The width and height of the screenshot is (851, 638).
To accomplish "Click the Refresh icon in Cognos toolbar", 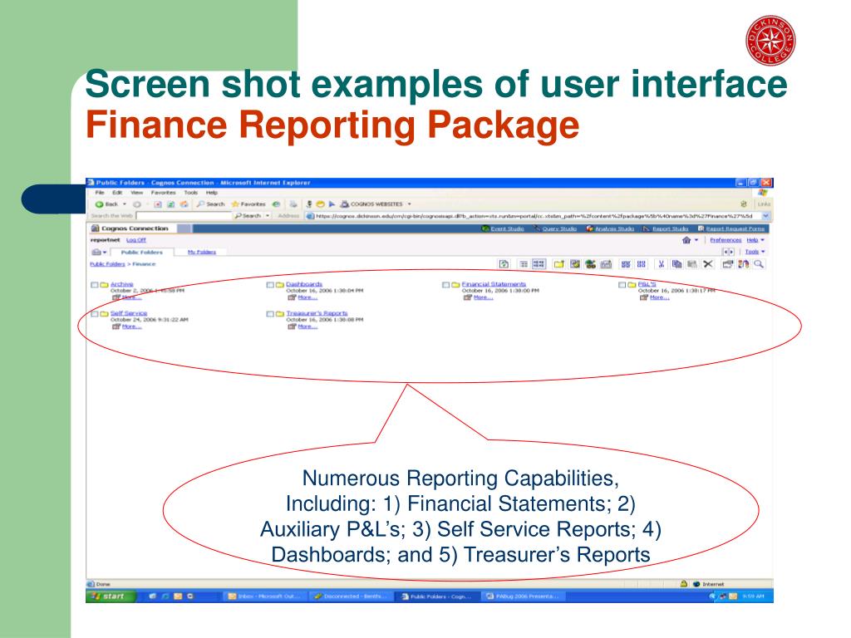I will [x=504, y=264].
